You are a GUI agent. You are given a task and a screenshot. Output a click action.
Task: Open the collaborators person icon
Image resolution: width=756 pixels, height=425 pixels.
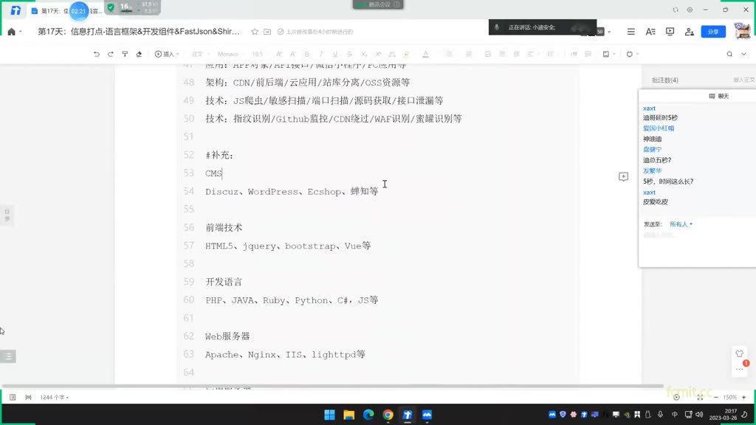click(690, 32)
